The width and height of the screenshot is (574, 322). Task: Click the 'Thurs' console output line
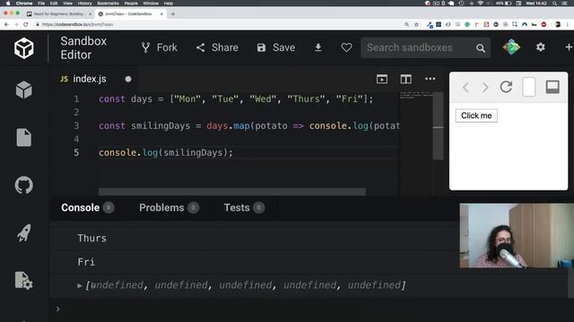[x=91, y=238]
